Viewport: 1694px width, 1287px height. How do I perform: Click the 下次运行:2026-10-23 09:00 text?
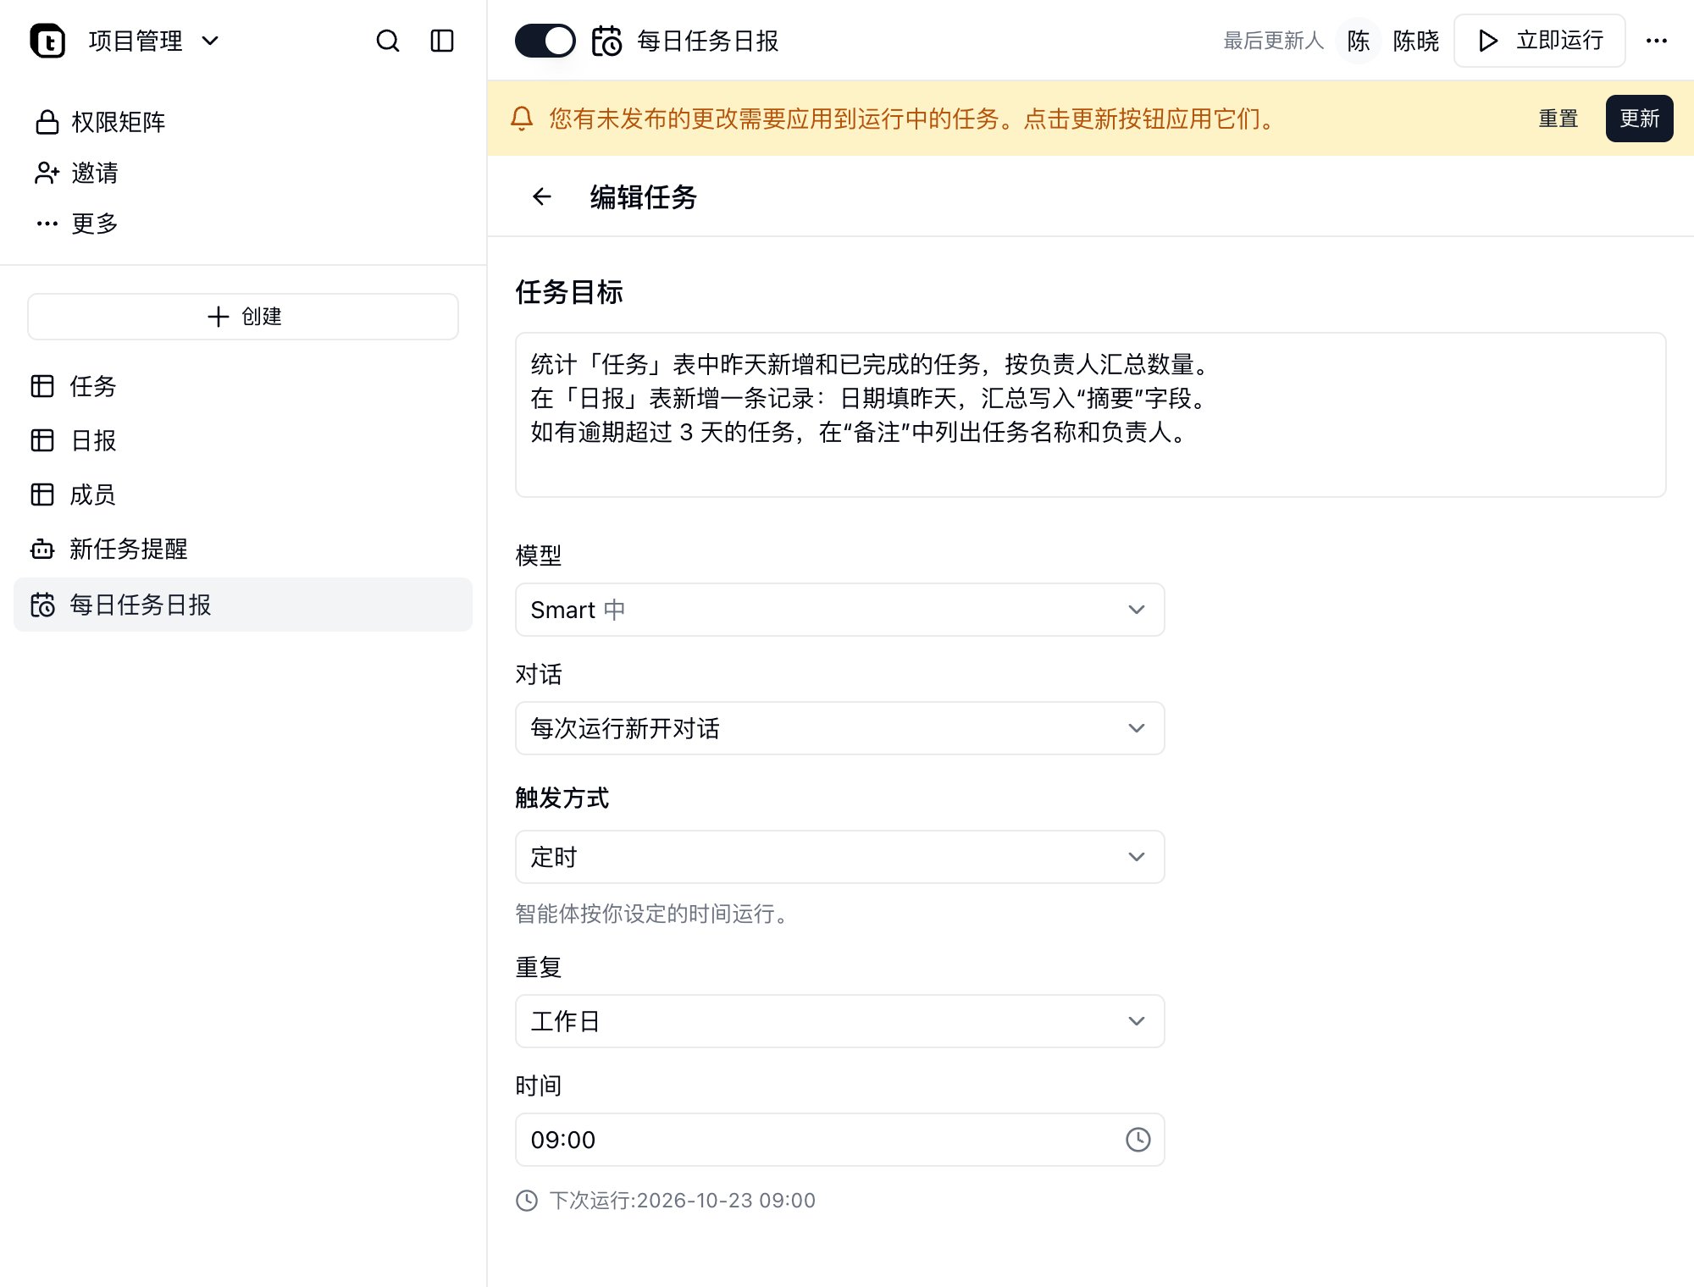[683, 1201]
